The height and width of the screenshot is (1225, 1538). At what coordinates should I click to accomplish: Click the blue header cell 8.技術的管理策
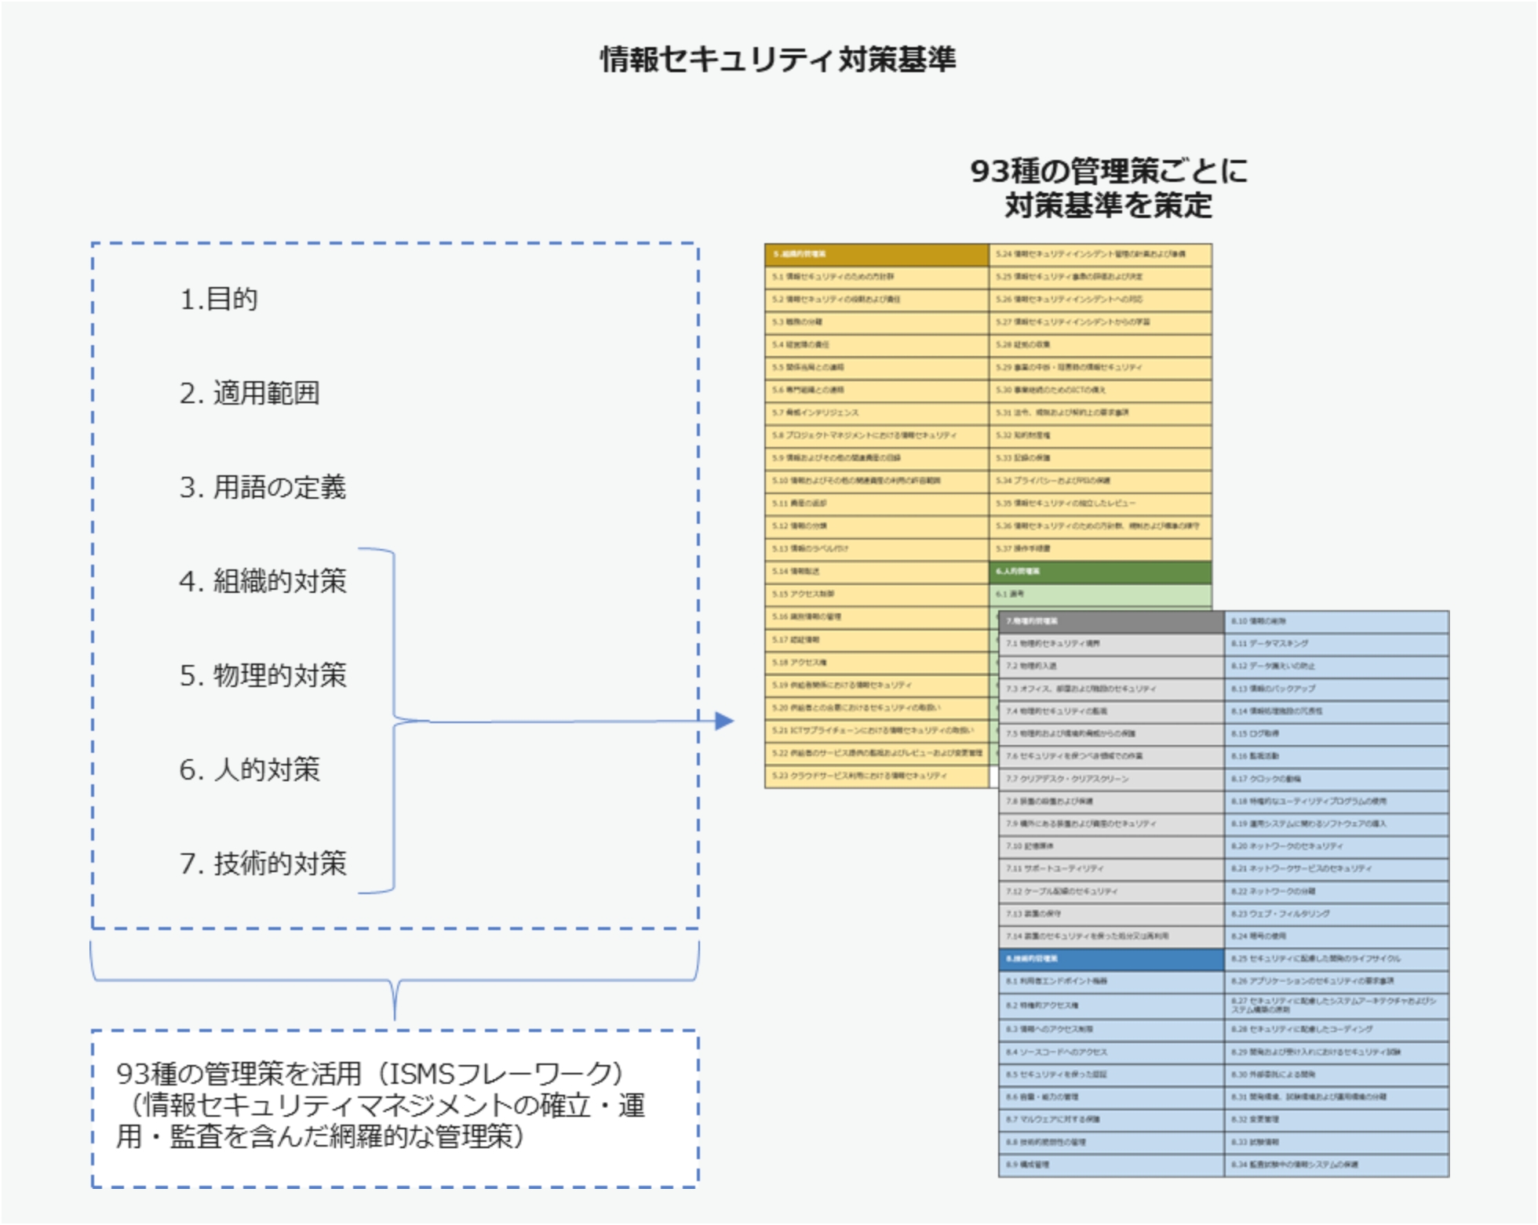pyautogui.click(x=1111, y=959)
